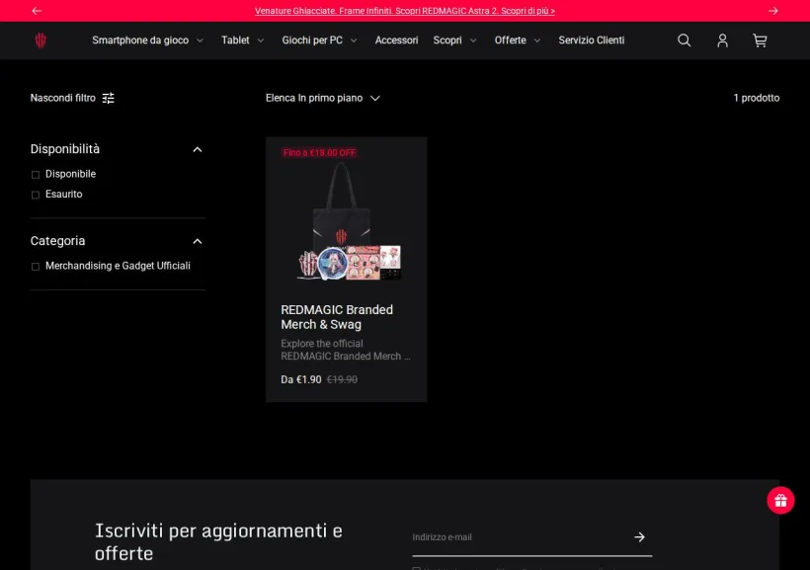The width and height of the screenshot is (810, 570).
Task: Expand the Tablet menu
Action: 242,41
